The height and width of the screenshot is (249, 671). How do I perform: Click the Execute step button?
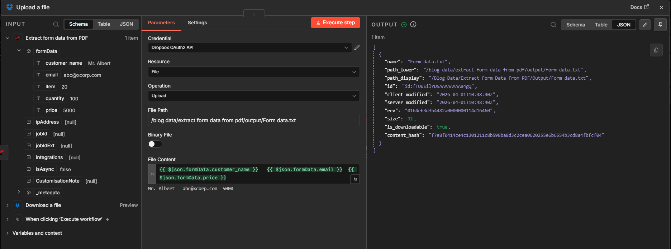[x=335, y=23]
